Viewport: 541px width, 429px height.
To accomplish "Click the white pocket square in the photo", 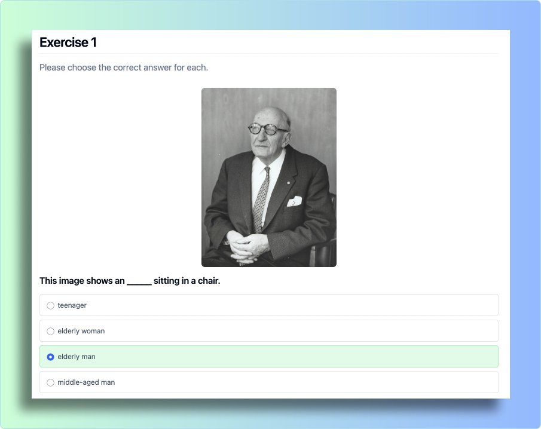I will 294,201.
